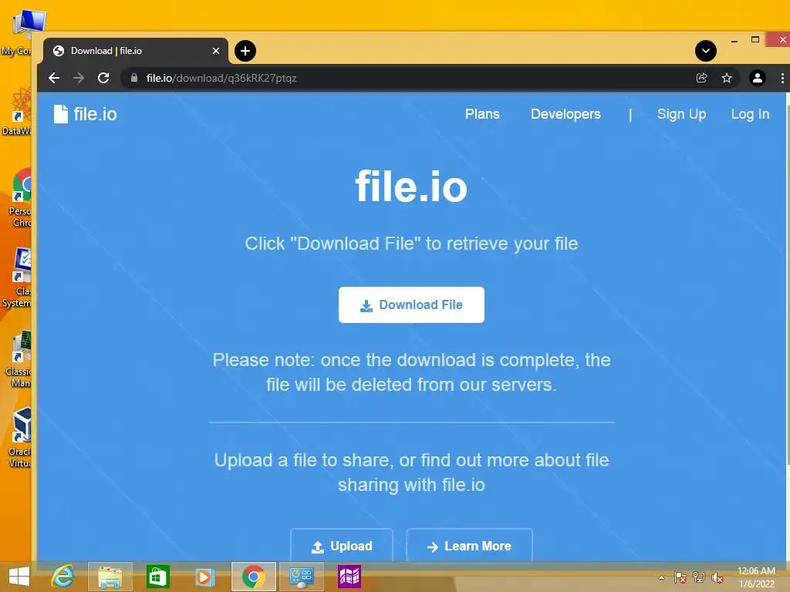Click the Upload button

342,546
